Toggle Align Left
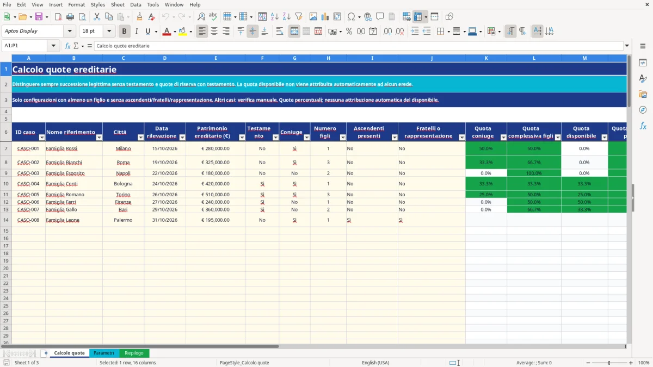The height and width of the screenshot is (367, 653). (202, 31)
